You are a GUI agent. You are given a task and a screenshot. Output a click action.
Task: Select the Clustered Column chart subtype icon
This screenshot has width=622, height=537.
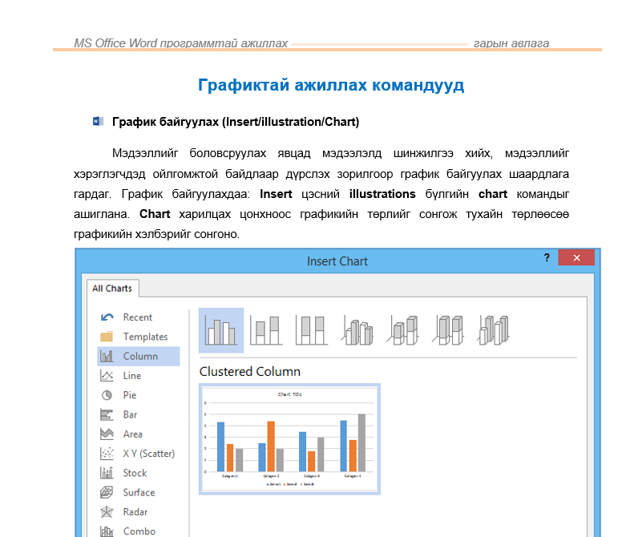coord(221,330)
